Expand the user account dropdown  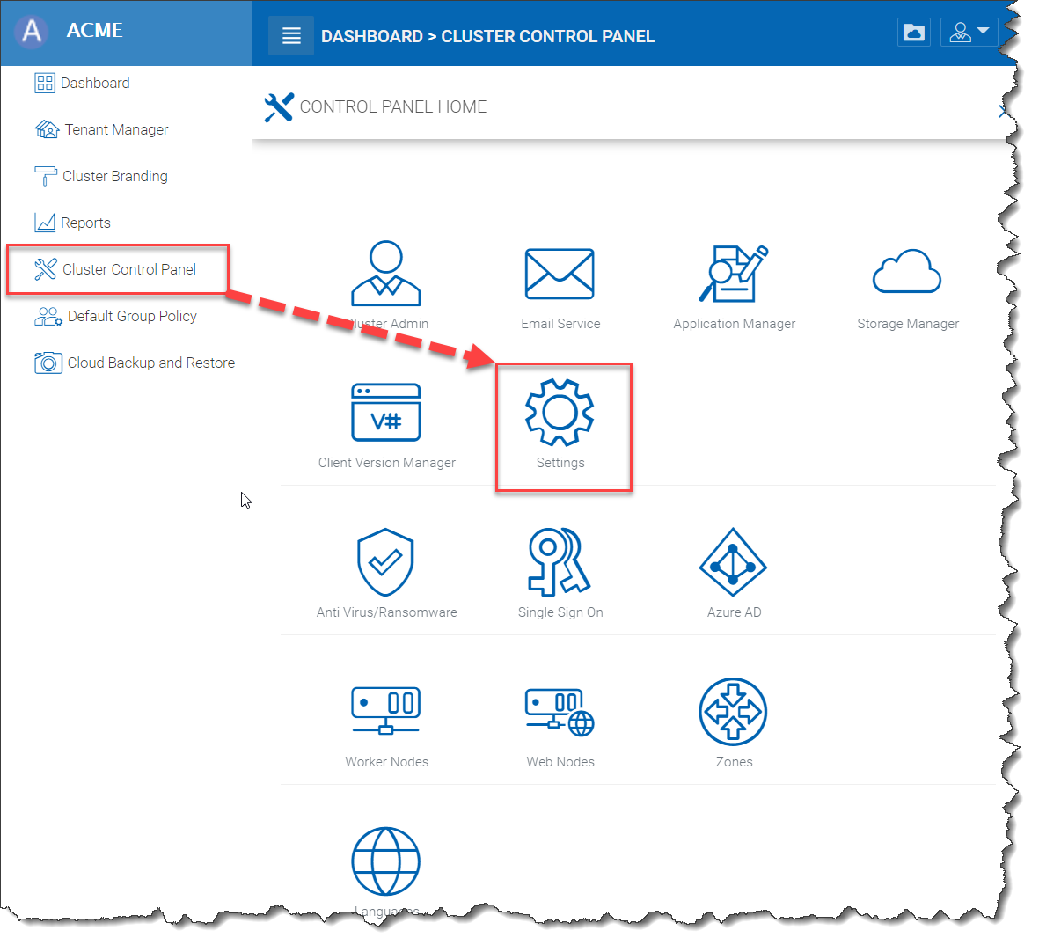[x=969, y=33]
